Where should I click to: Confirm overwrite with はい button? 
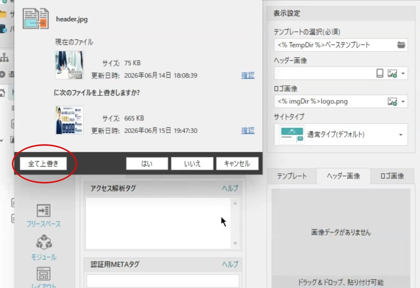[147, 163]
